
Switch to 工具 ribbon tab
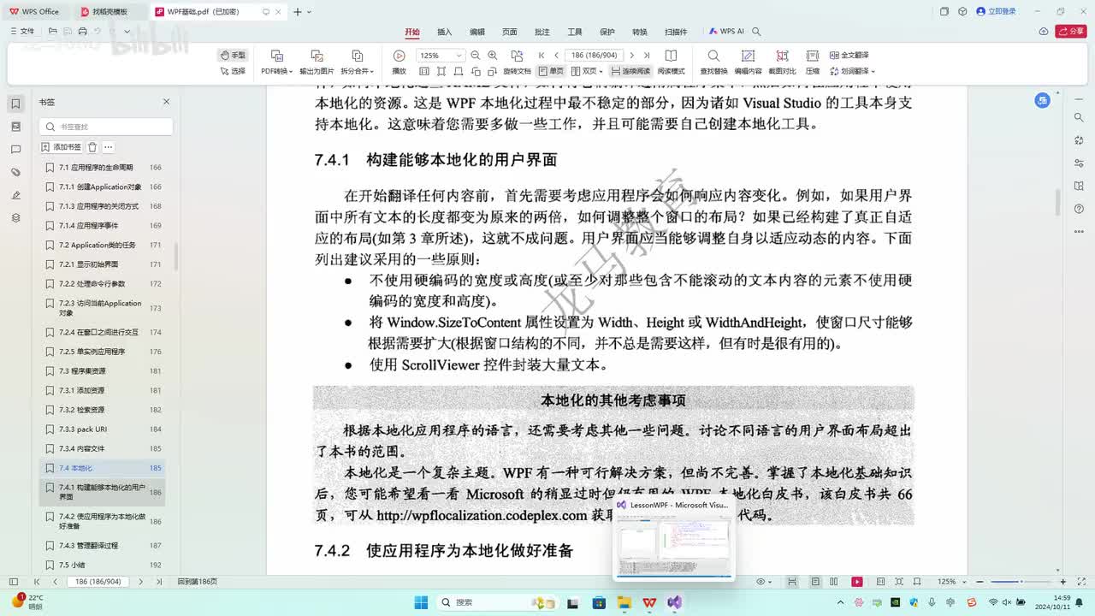click(575, 32)
